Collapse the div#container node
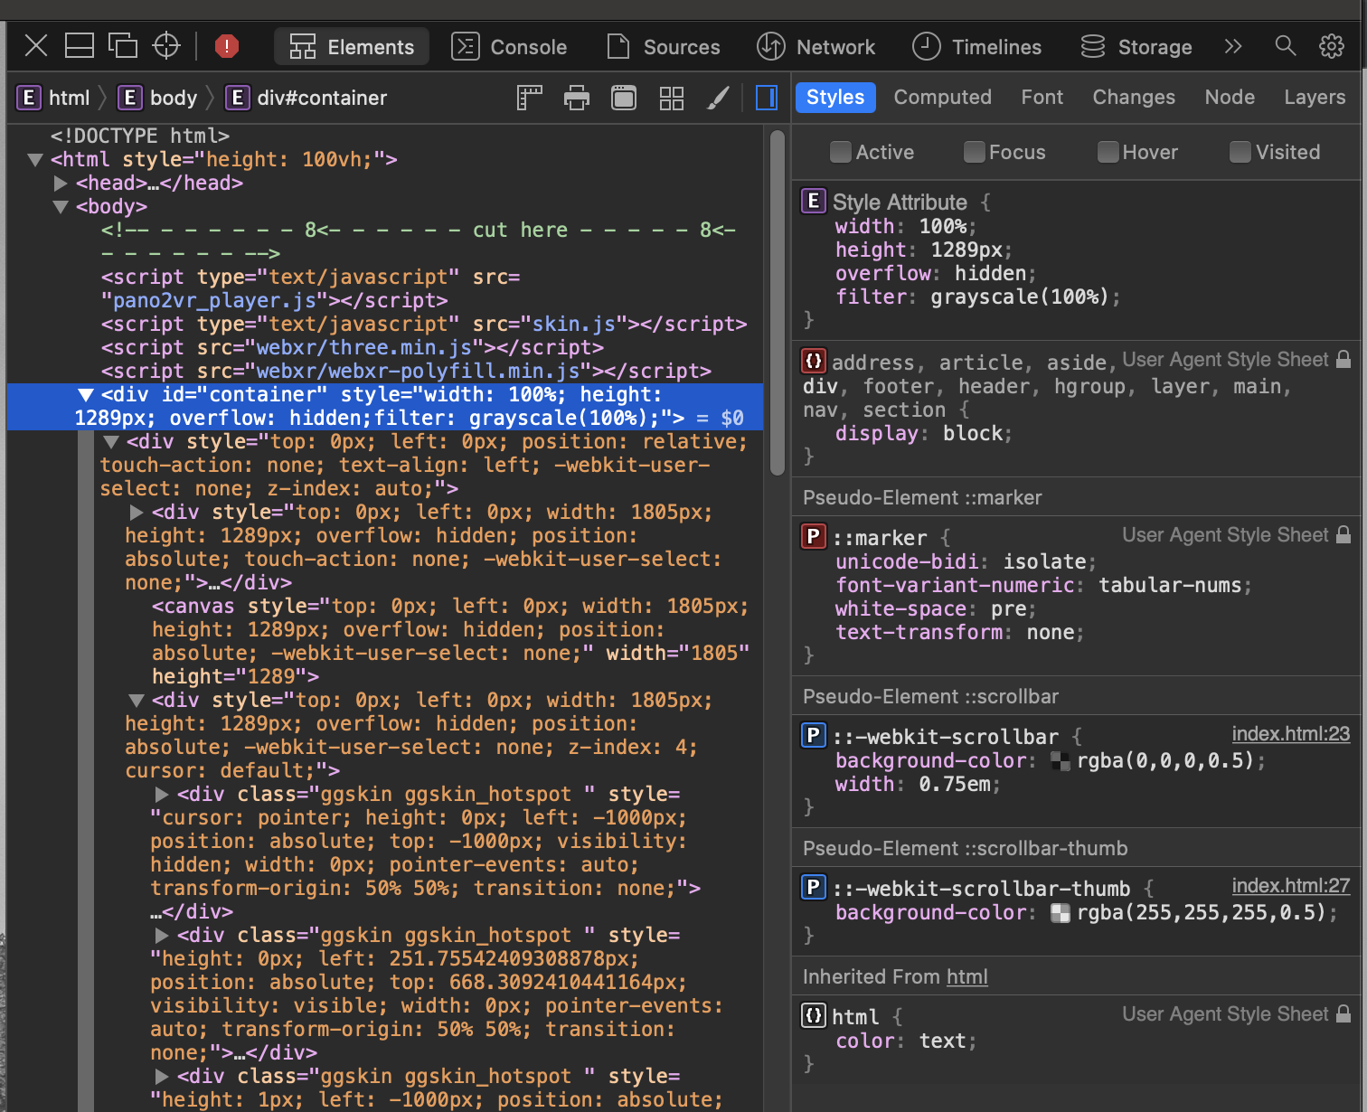This screenshot has height=1112, width=1367. click(86, 395)
